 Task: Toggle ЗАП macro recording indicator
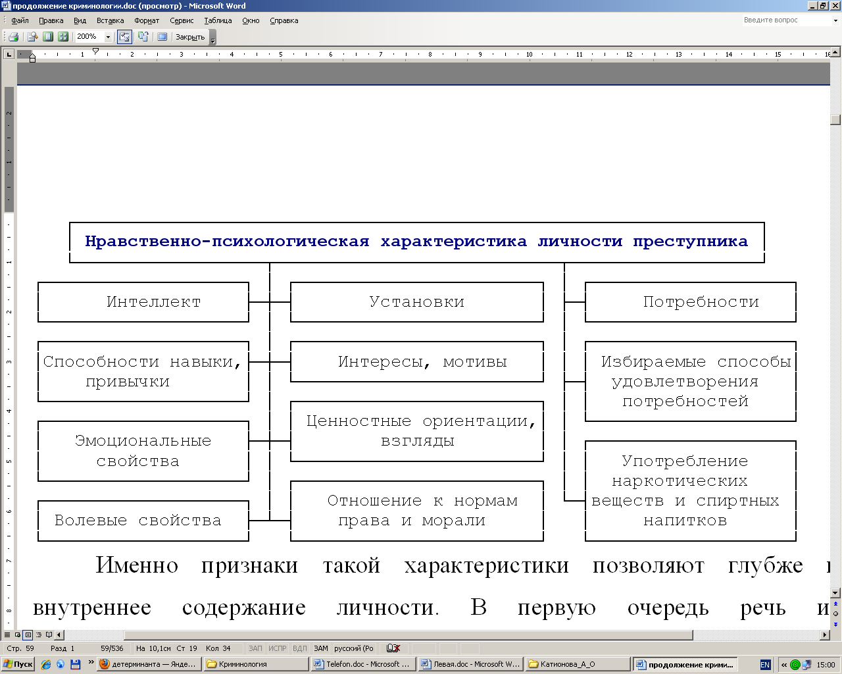[x=255, y=648]
